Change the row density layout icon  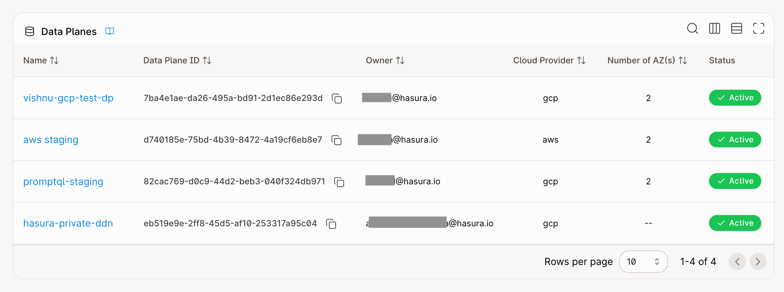click(737, 29)
